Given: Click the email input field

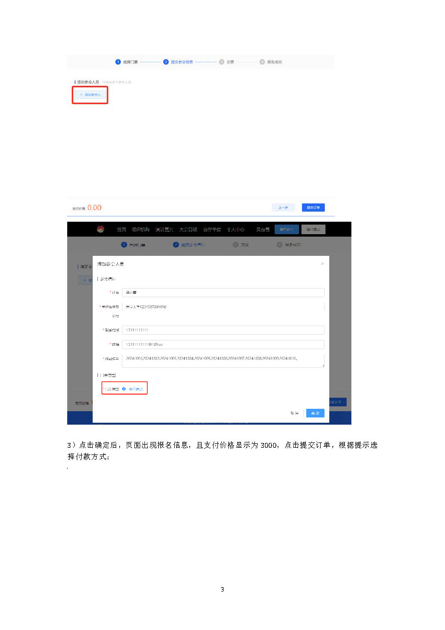Looking at the screenshot, I should point(223,344).
